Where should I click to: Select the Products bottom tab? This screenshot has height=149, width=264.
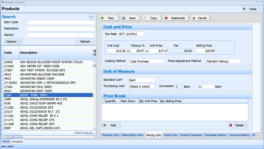[x=17, y=142]
